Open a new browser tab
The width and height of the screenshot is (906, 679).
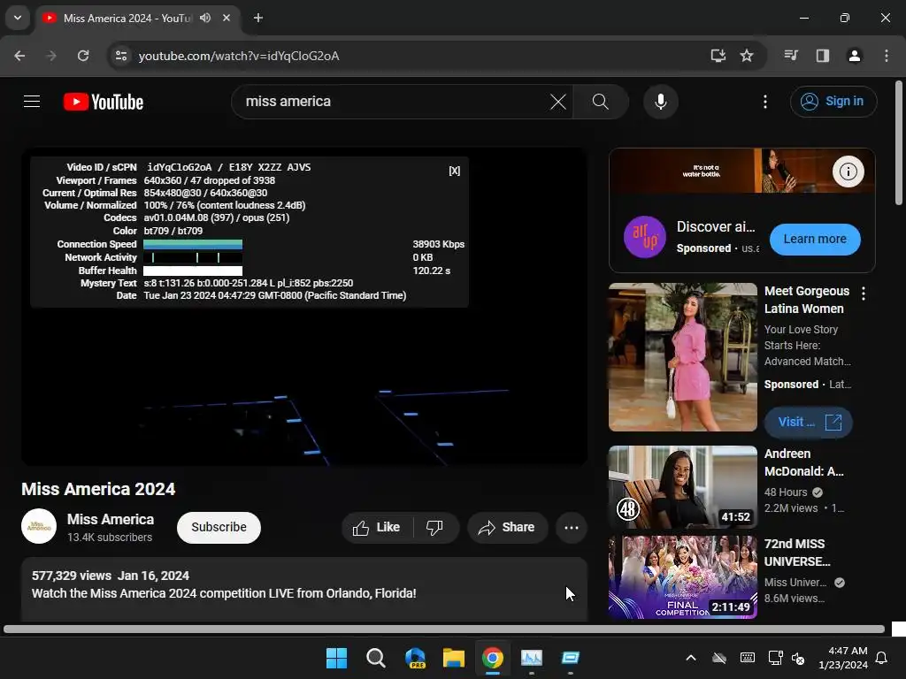pyautogui.click(x=258, y=18)
